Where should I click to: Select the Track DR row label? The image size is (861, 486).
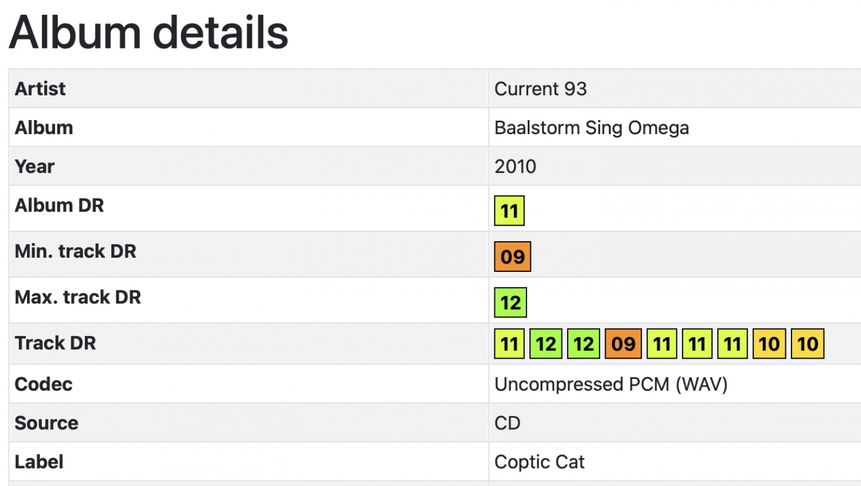click(55, 343)
